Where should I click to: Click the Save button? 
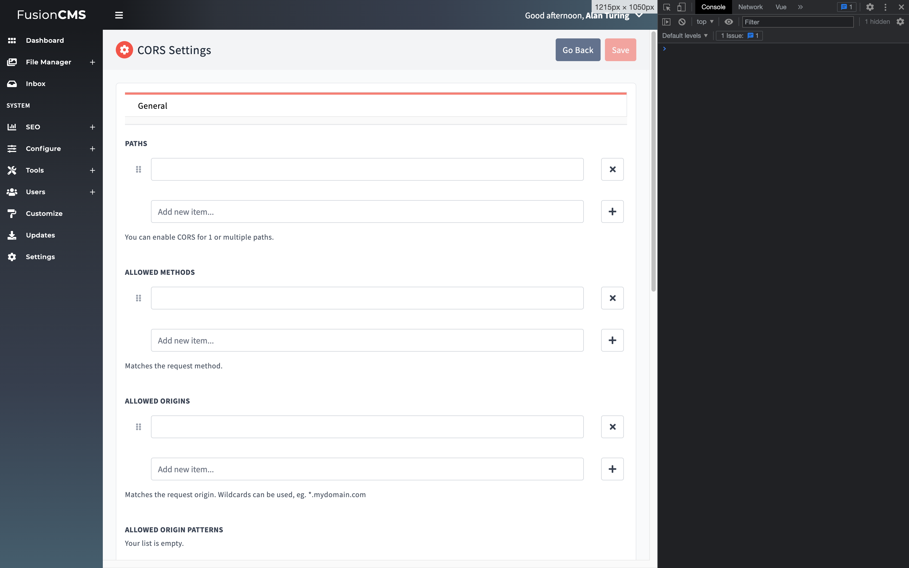[620, 49]
